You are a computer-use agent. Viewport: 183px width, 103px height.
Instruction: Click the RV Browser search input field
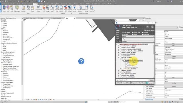point(132,80)
